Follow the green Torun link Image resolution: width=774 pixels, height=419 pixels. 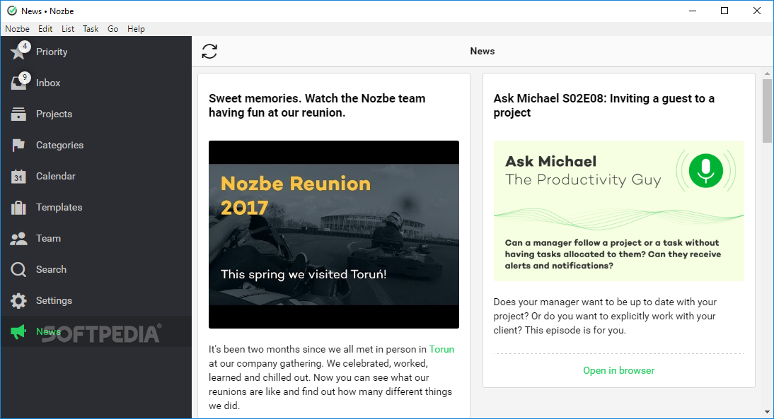pyautogui.click(x=441, y=349)
